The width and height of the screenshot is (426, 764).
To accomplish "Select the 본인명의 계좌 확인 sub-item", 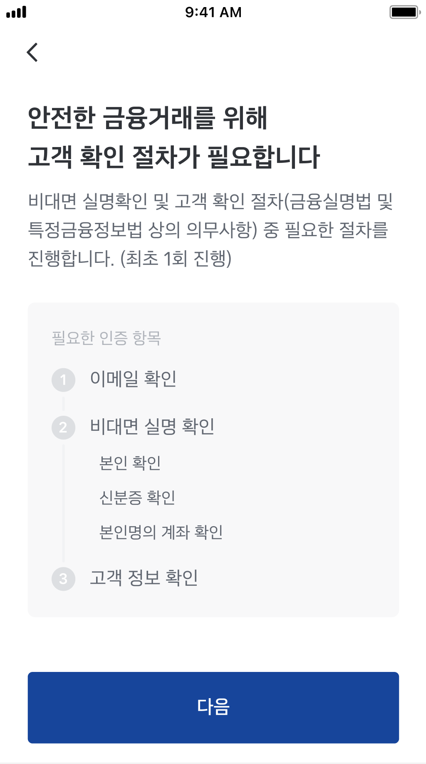I will (161, 532).
